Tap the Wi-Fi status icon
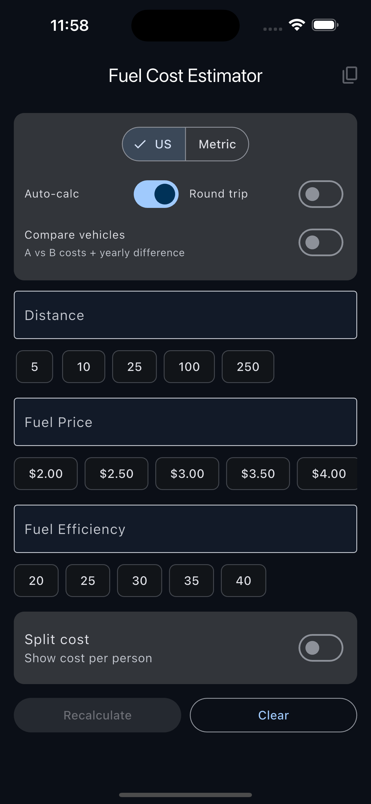 tap(297, 25)
